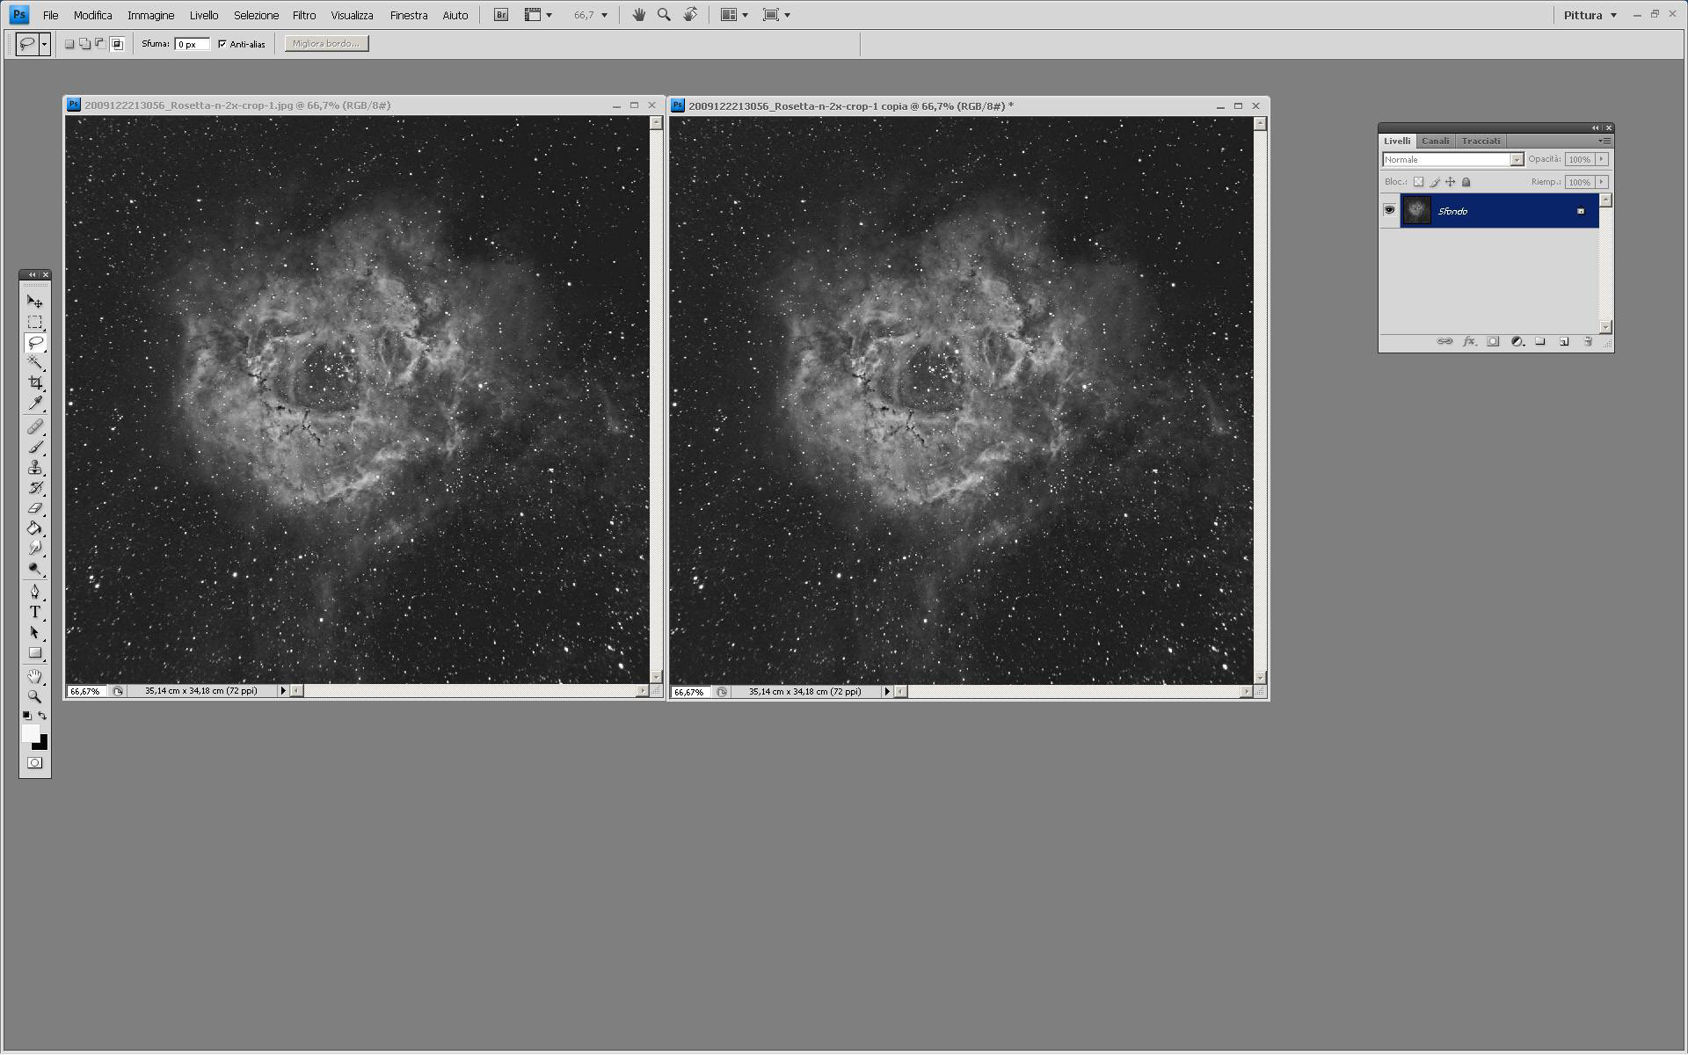Select the Smudge tool

click(35, 549)
